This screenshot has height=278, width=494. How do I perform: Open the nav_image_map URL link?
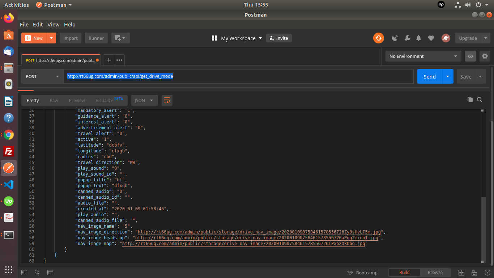tap(244, 244)
